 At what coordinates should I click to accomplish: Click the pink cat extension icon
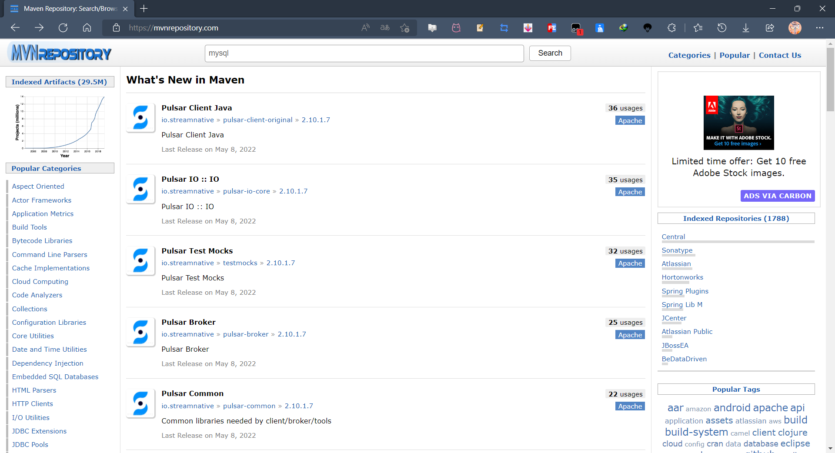coord(456,28)
